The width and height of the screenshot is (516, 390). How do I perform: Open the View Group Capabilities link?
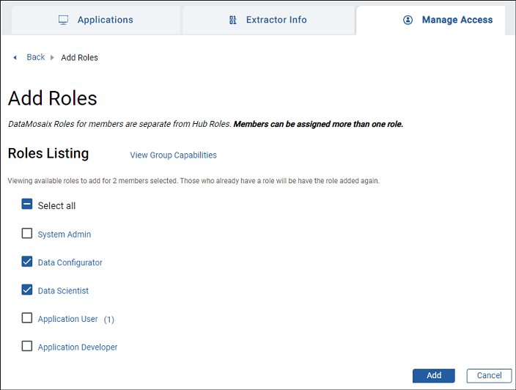pos(173,155)
